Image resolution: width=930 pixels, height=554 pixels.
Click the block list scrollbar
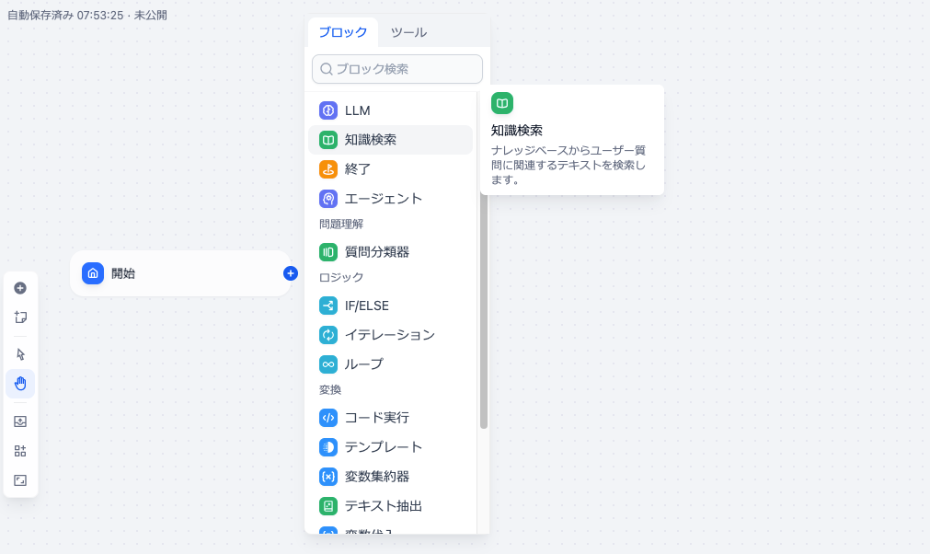click(484, 304)
